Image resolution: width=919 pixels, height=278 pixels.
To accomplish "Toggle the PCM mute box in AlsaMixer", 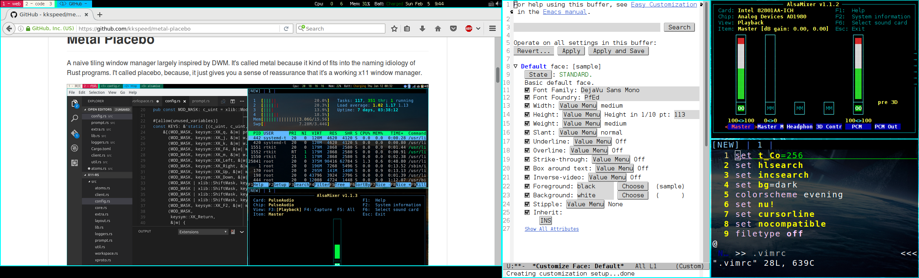I will (858, 108).
